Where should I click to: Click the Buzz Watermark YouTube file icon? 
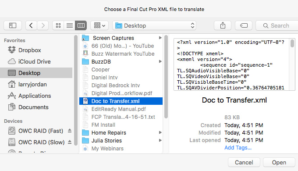tap(85, 53)
